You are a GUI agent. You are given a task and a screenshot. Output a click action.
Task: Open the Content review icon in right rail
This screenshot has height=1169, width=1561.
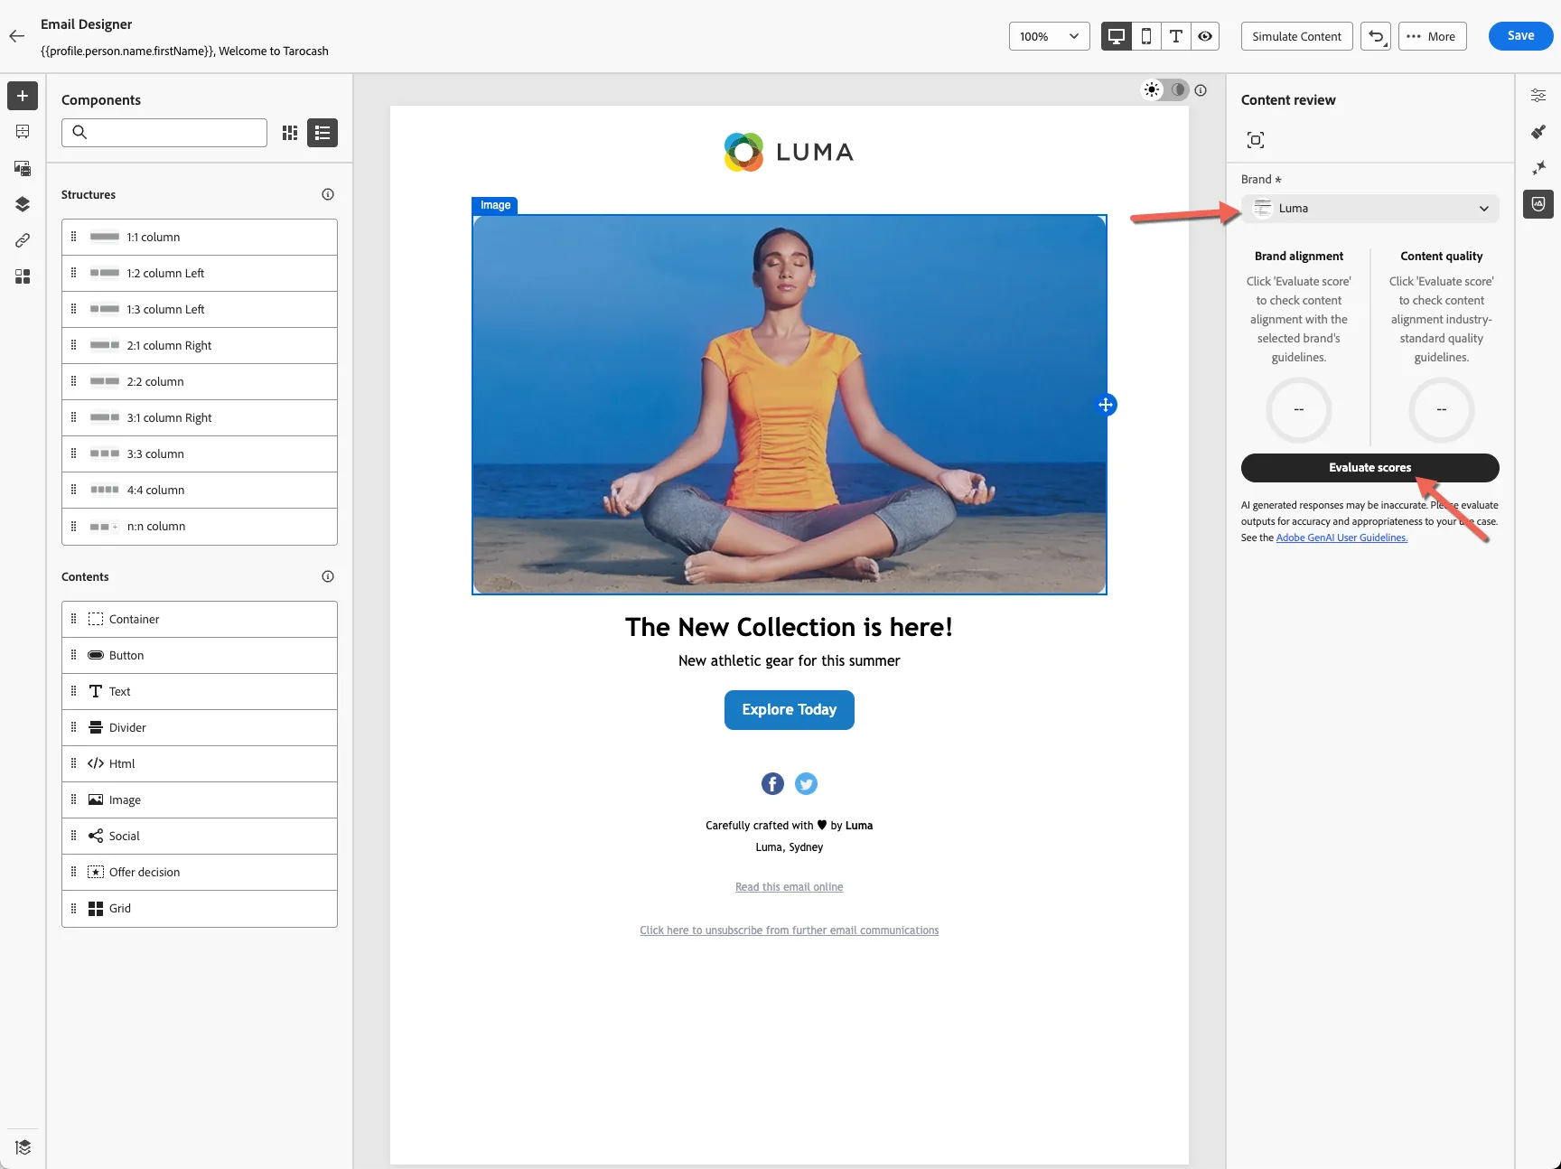click(1538, 204)
